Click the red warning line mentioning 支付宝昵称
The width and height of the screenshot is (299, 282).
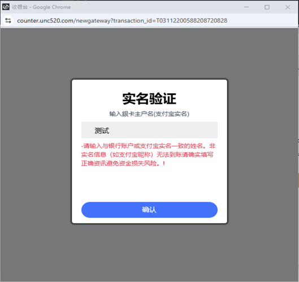point(147,154)
